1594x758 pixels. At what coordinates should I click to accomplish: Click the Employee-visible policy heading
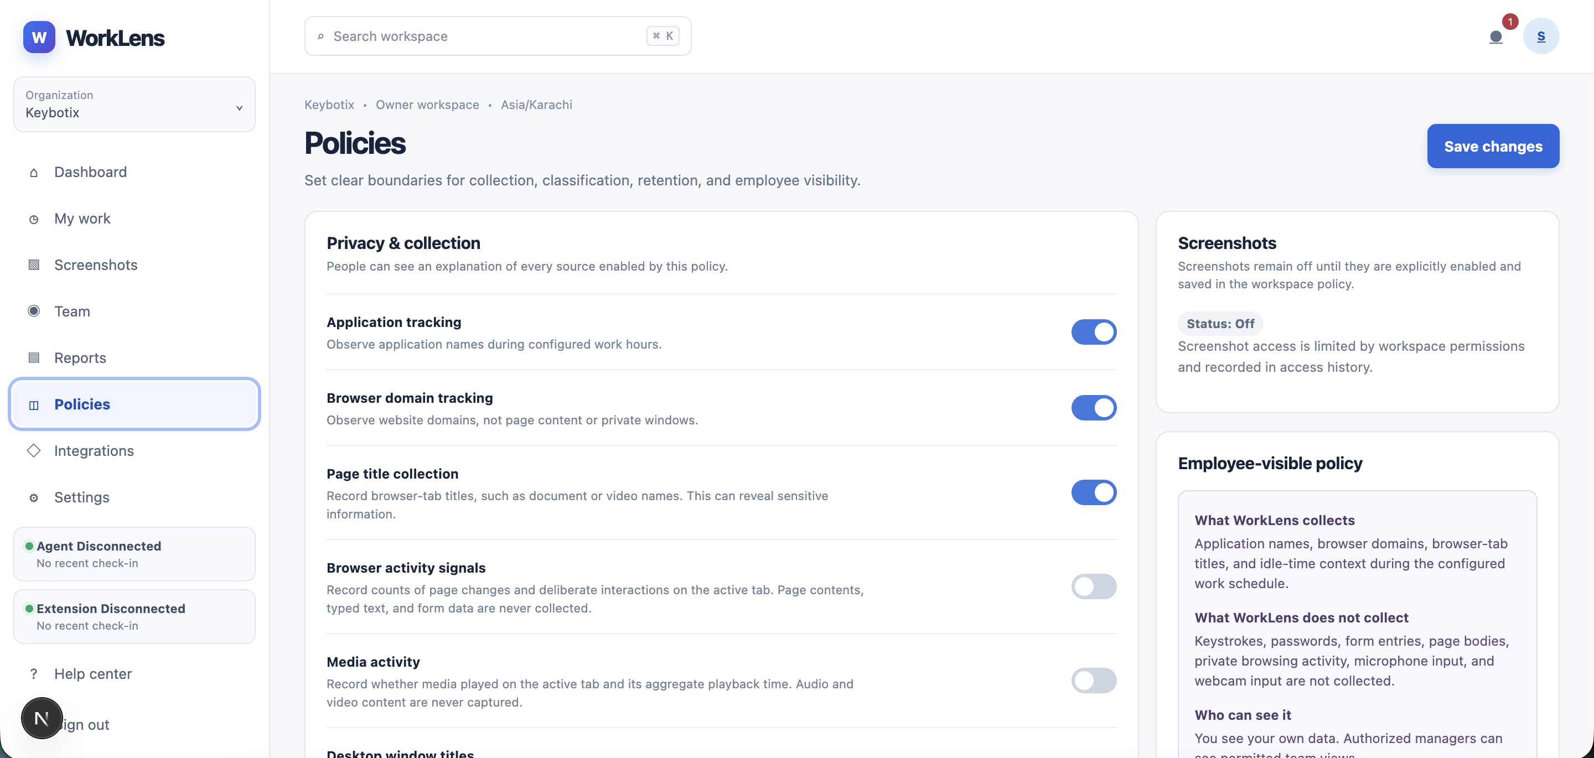[x=1270, y=464]
